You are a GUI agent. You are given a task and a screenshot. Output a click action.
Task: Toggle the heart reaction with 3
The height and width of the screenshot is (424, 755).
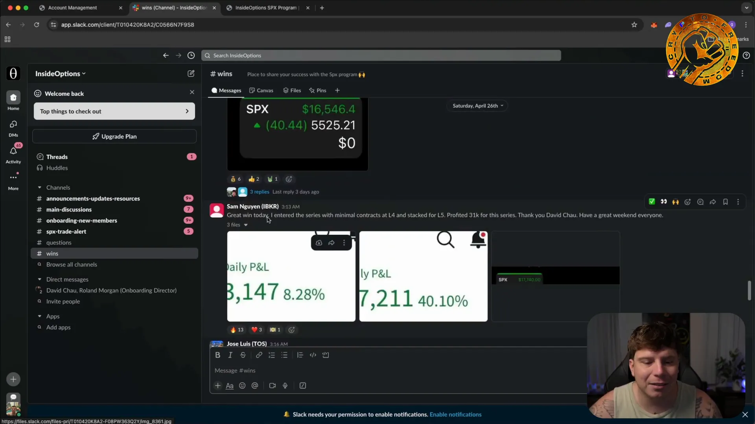[256, 330]
